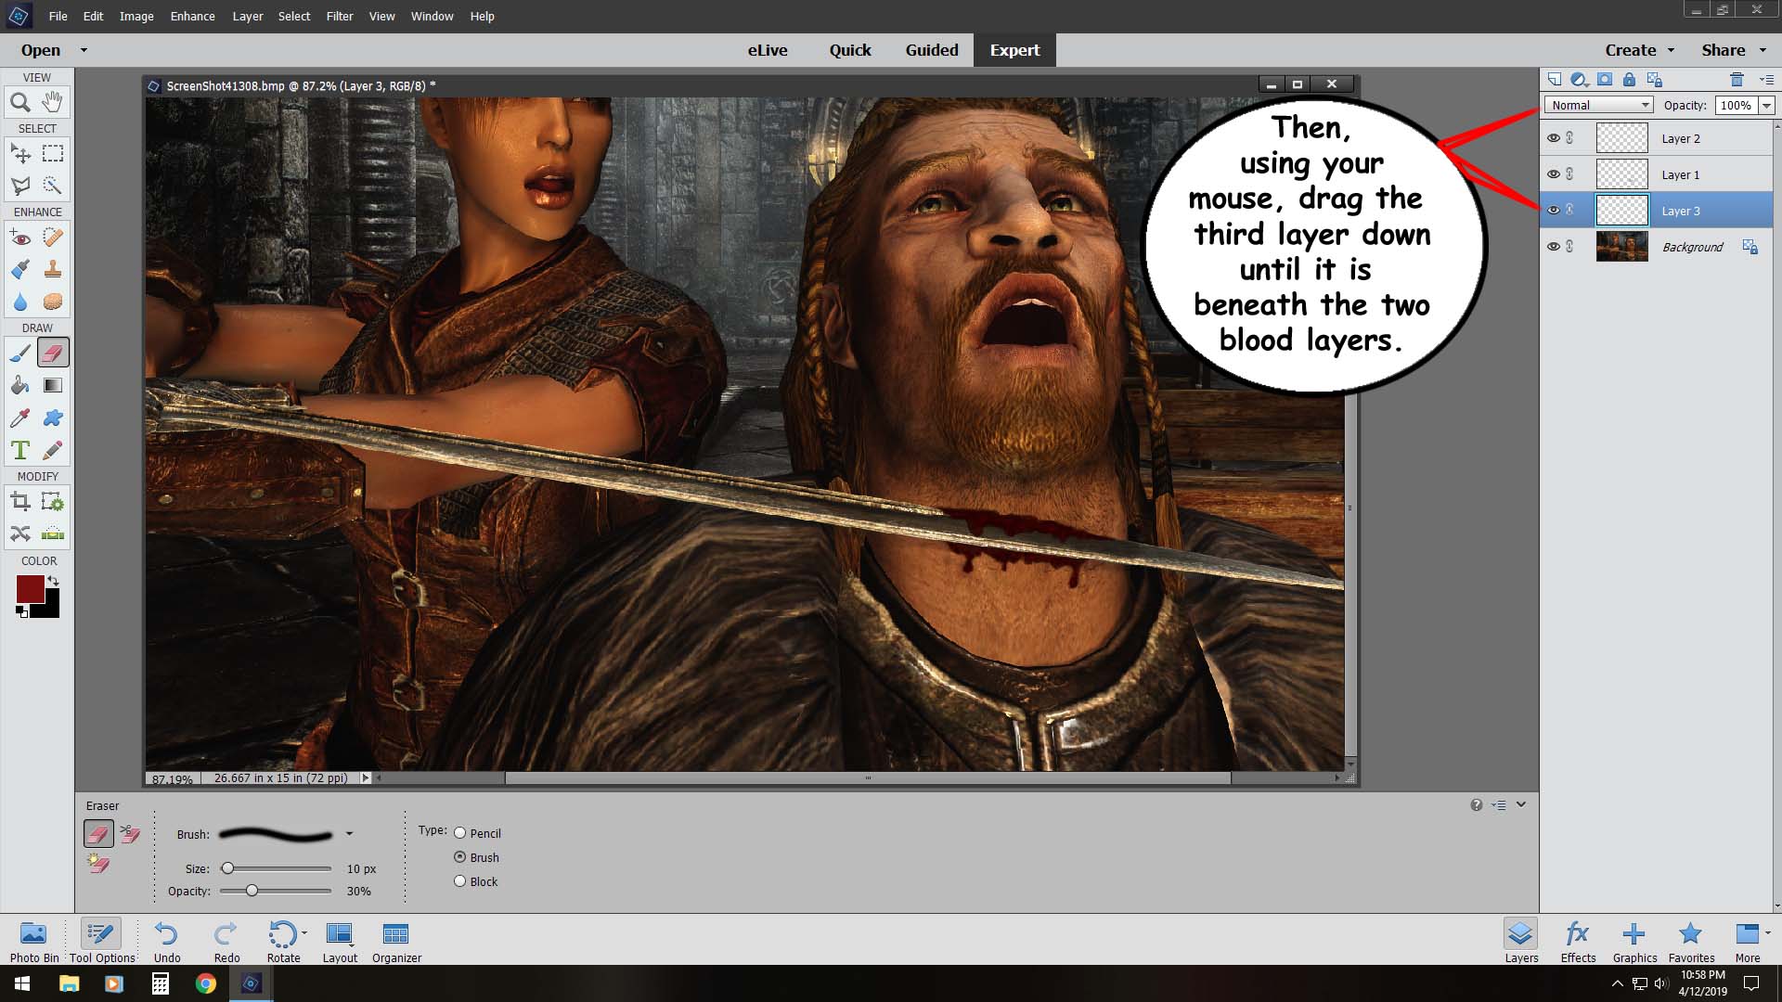This screenshot has width=1782, height=1002.
Task: Lock all pixels of the layer
Action: point(1629,80)
